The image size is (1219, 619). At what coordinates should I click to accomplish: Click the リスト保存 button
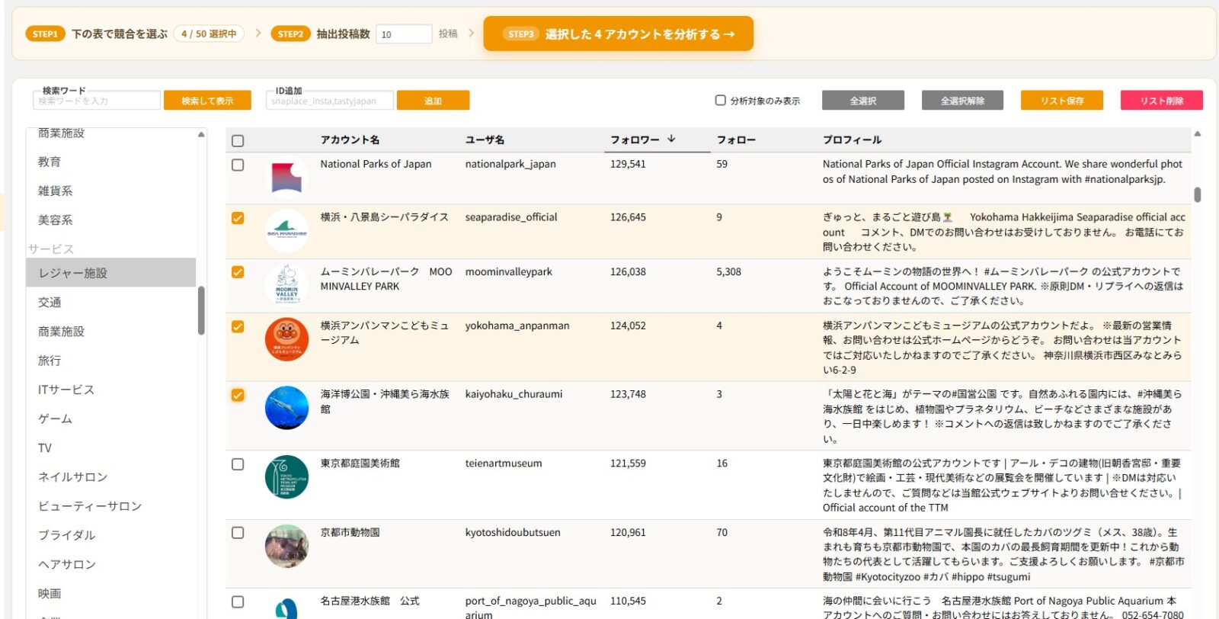click(1062, 101)
